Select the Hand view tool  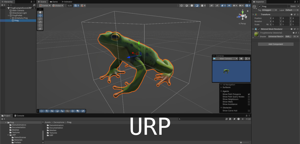tap(40, 12)
